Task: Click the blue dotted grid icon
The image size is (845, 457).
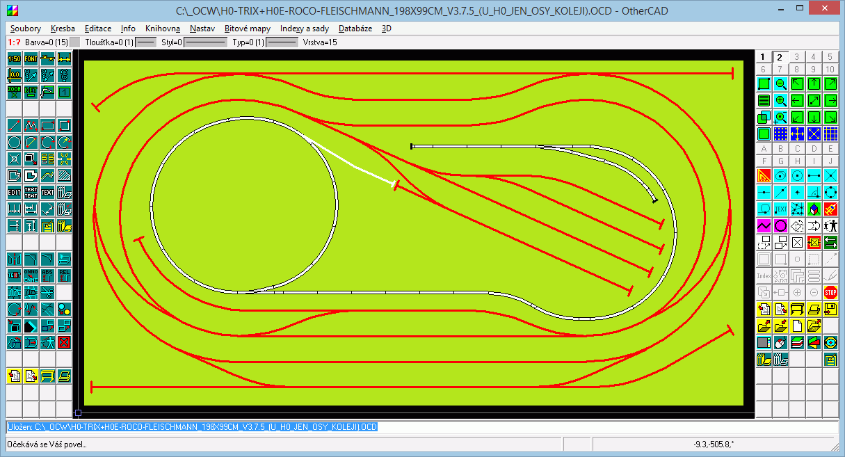Action: (x=780, y=134)
